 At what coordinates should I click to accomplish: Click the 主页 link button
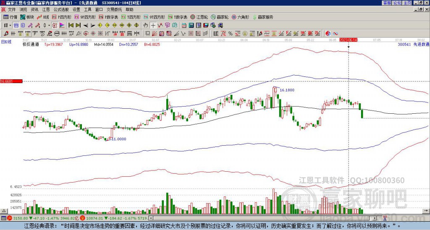[407, 3]
